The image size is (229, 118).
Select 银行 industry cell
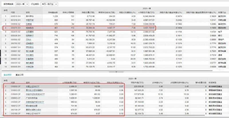click(220, 36)
